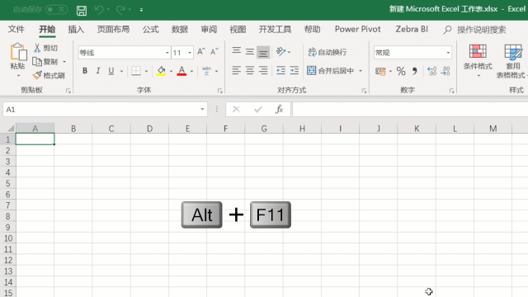528x297 pixels.
Task: Toggle Wrap Text (自动换行)
Action: pyautogui.click(x=328, y=52)
